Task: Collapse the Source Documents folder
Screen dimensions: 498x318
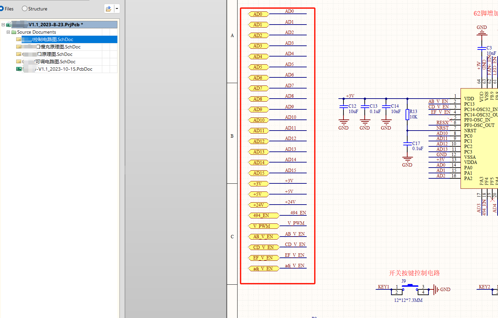Action: (8, 32)
